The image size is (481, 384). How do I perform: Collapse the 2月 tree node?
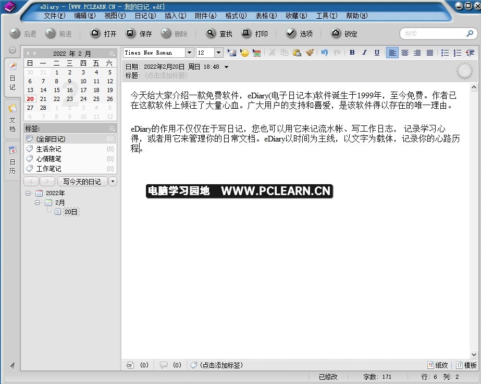coord(37,202)
